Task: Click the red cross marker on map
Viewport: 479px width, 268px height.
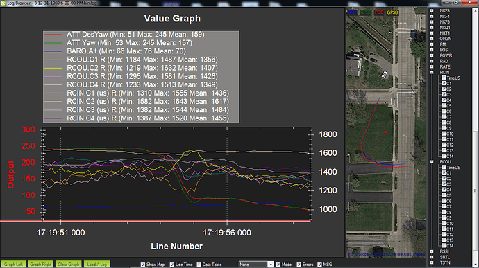Action: (x=386, y=132)
